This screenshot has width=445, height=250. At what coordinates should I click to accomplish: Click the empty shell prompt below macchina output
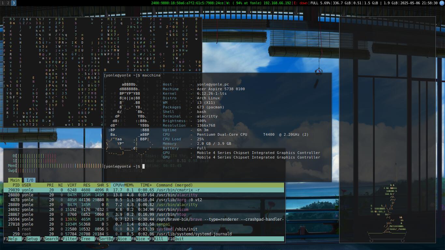tap(124, 166)
